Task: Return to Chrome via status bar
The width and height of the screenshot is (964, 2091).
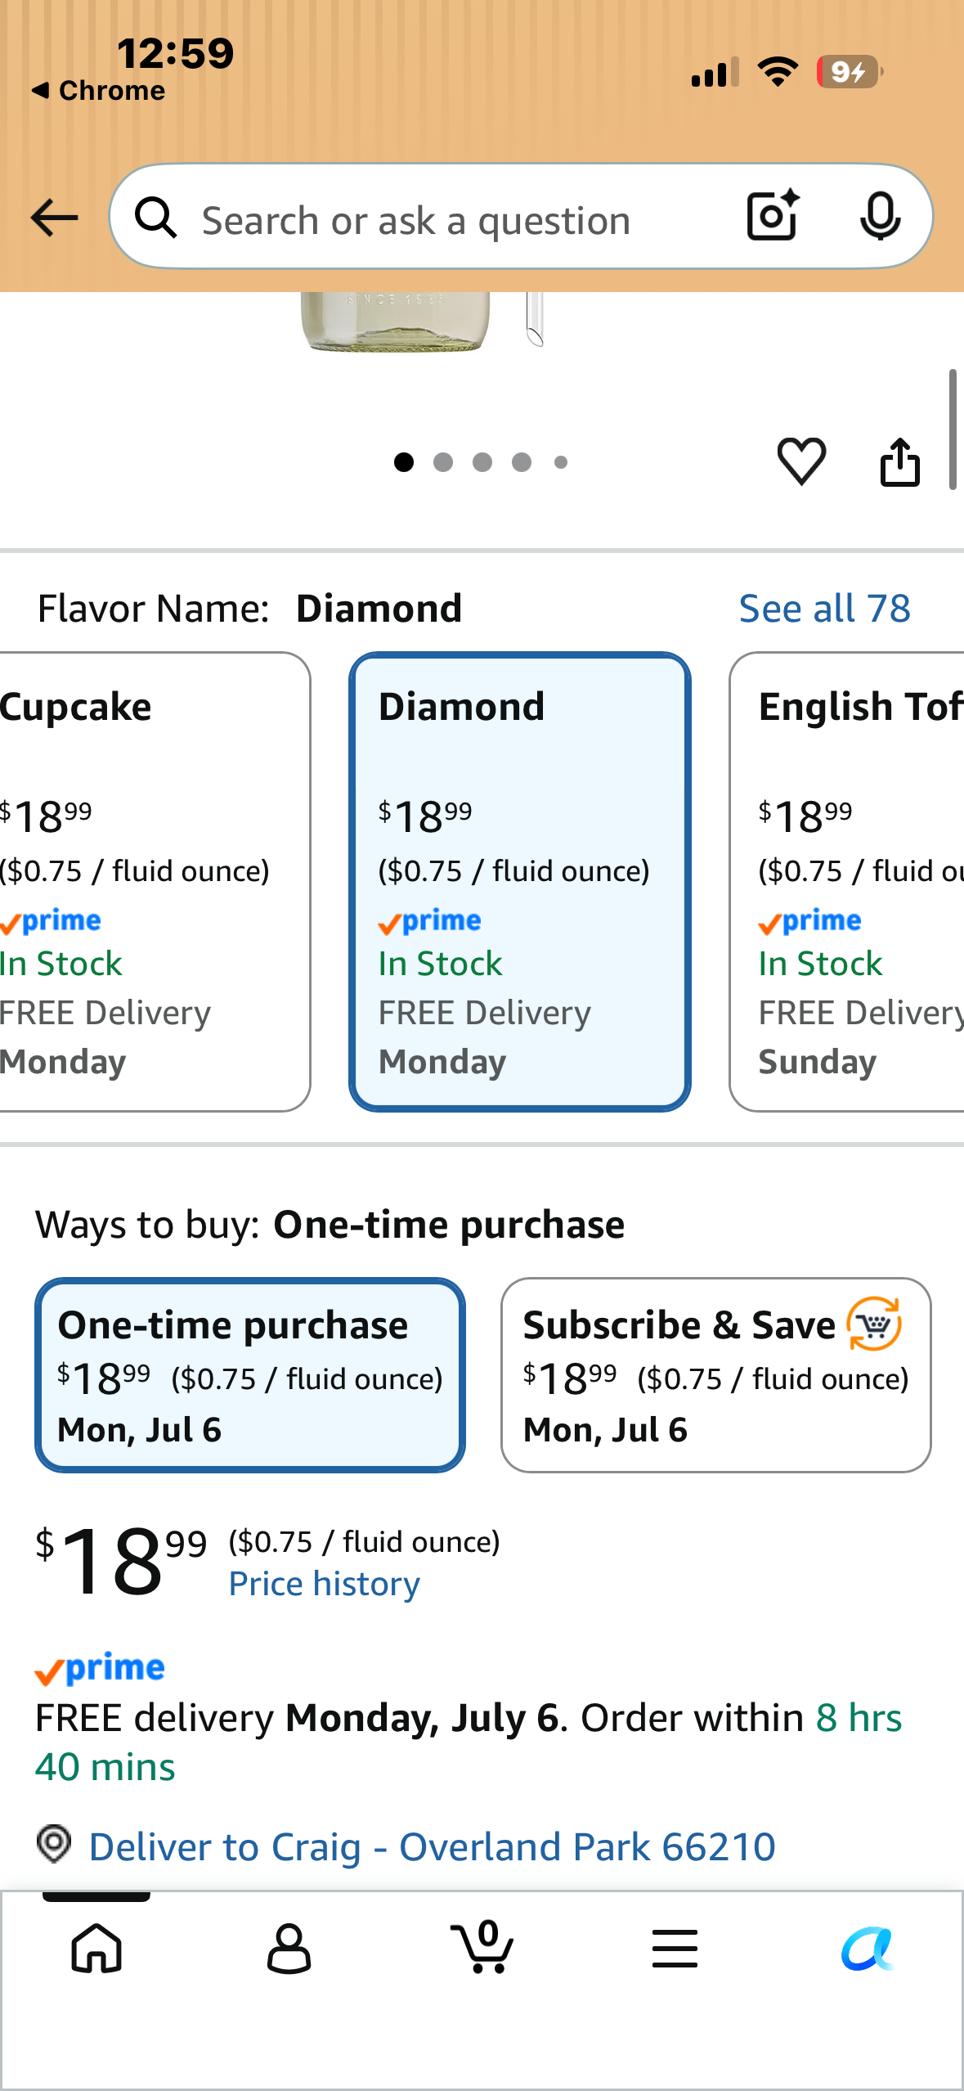Action: click(x=98, y=91)
